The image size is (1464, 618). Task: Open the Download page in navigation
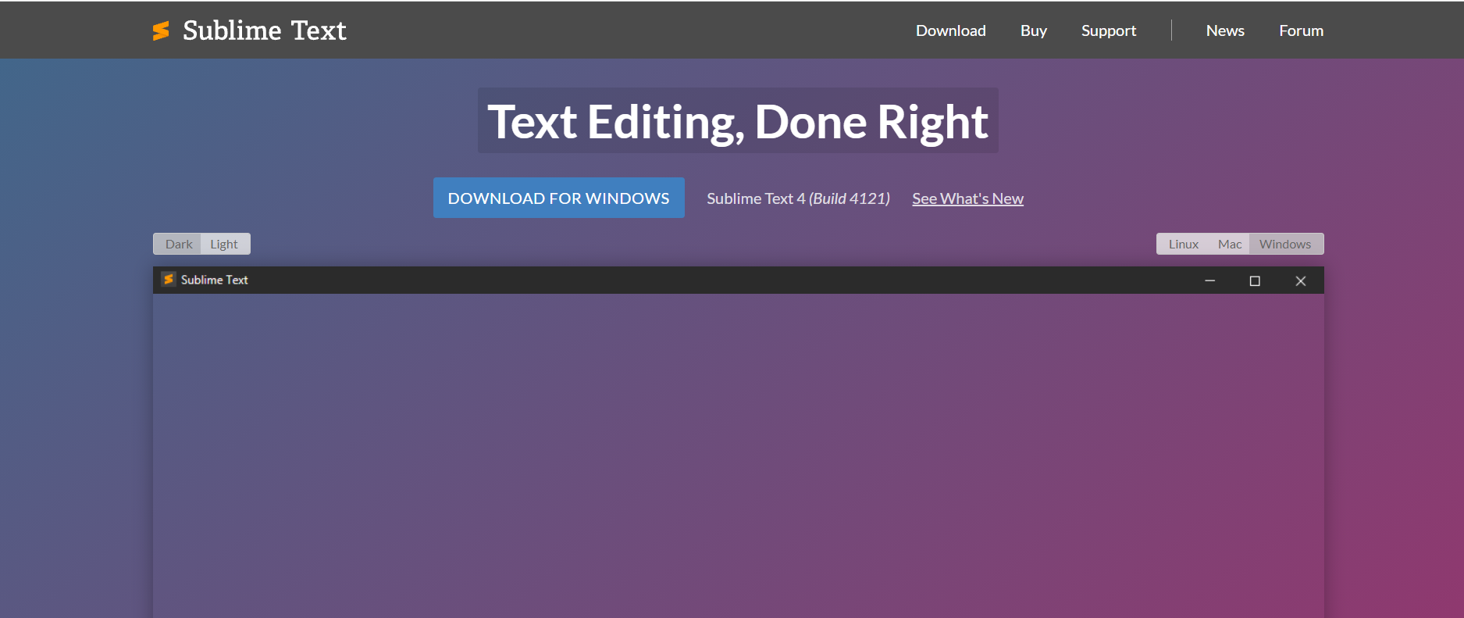coord(950,30)
